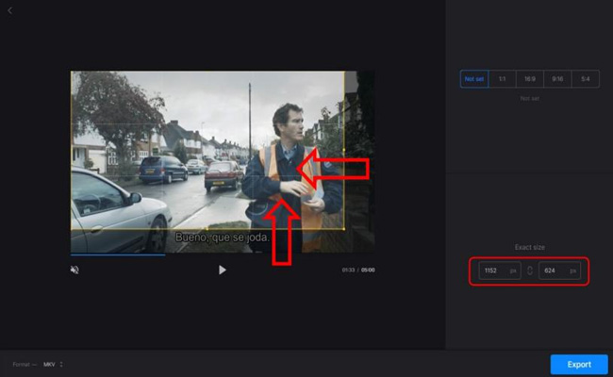Grab the crop frame's bottom-right corner handle
The width and height of the screenshot is (613, 377).
coord(343,229)
